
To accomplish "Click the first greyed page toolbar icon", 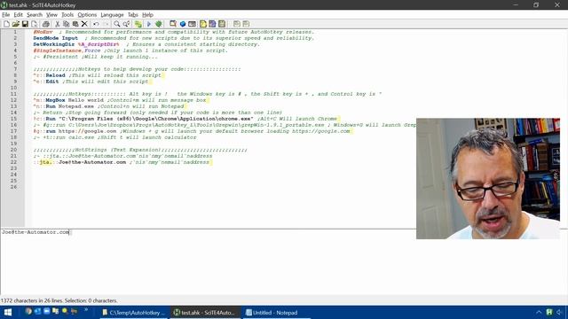I will point(237,24).
